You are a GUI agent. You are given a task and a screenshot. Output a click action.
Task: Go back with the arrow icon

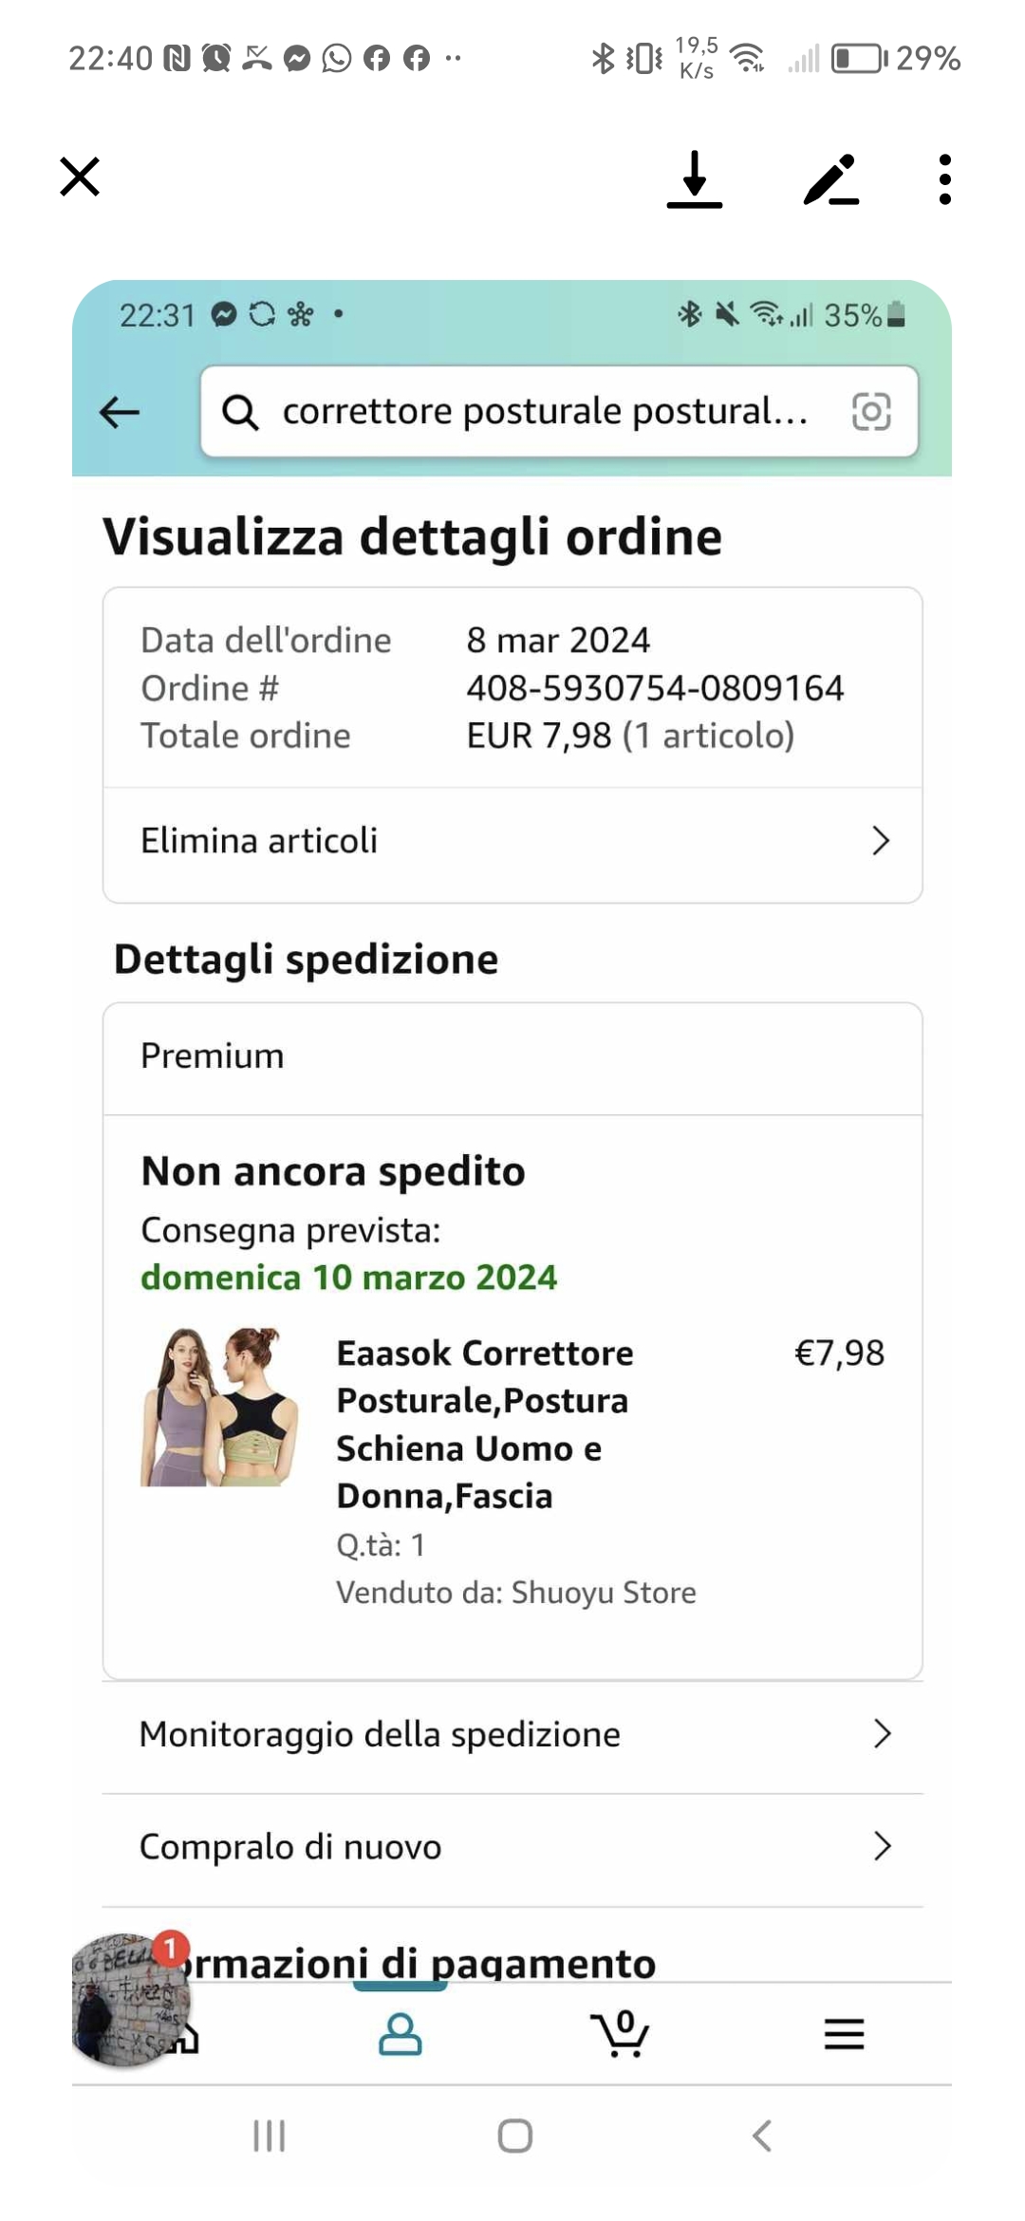point(120,412)
